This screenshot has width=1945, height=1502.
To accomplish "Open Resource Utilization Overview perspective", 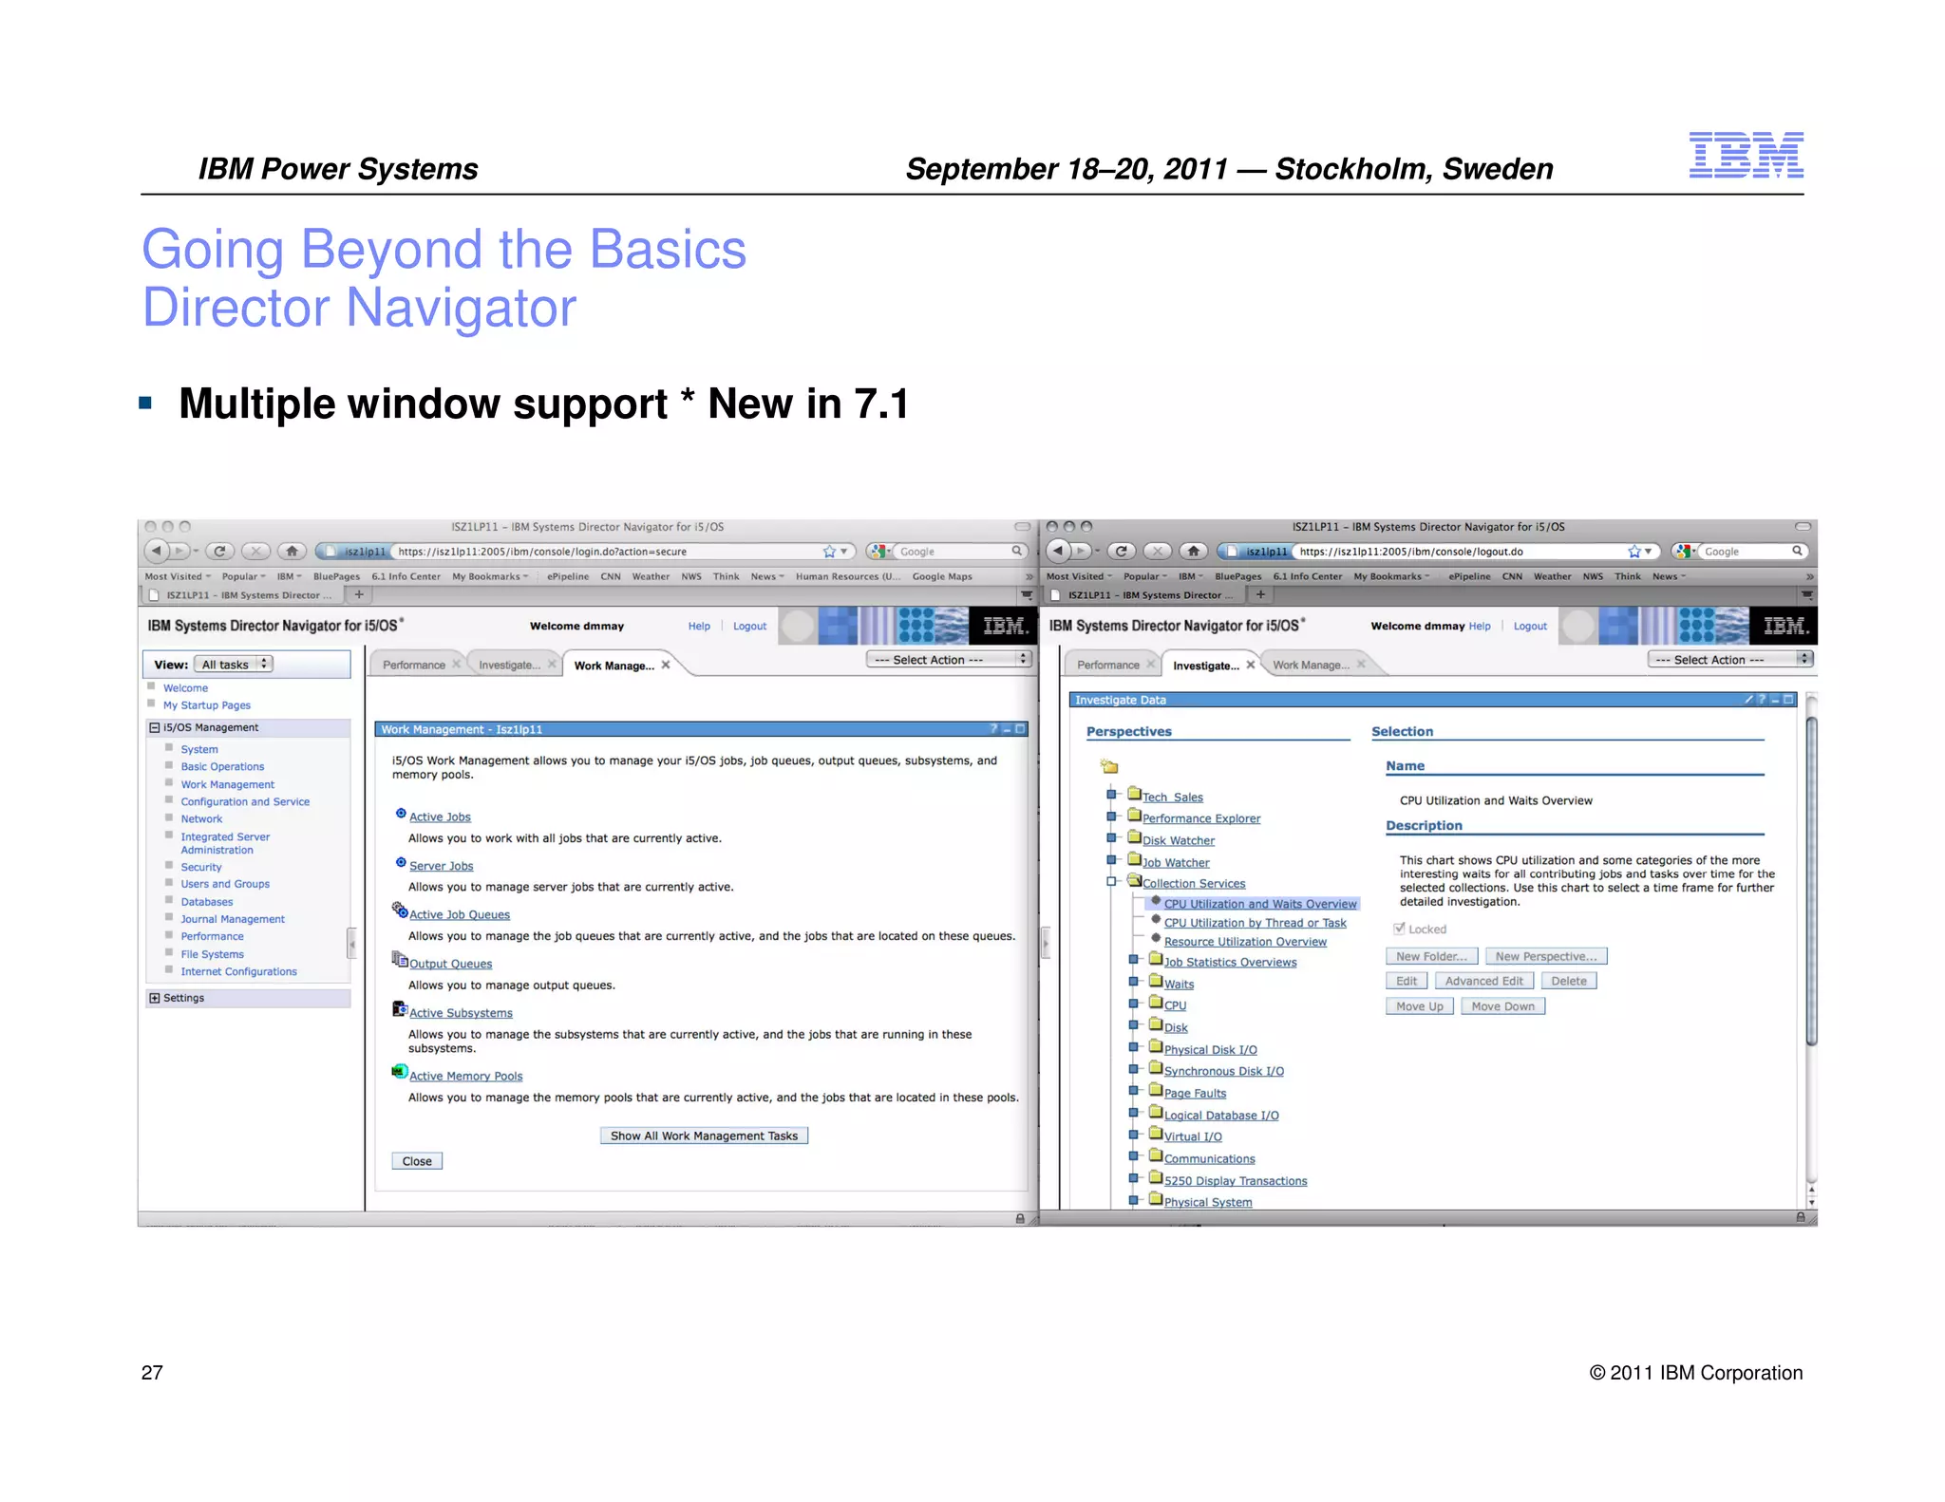I will coord(1245,942).
